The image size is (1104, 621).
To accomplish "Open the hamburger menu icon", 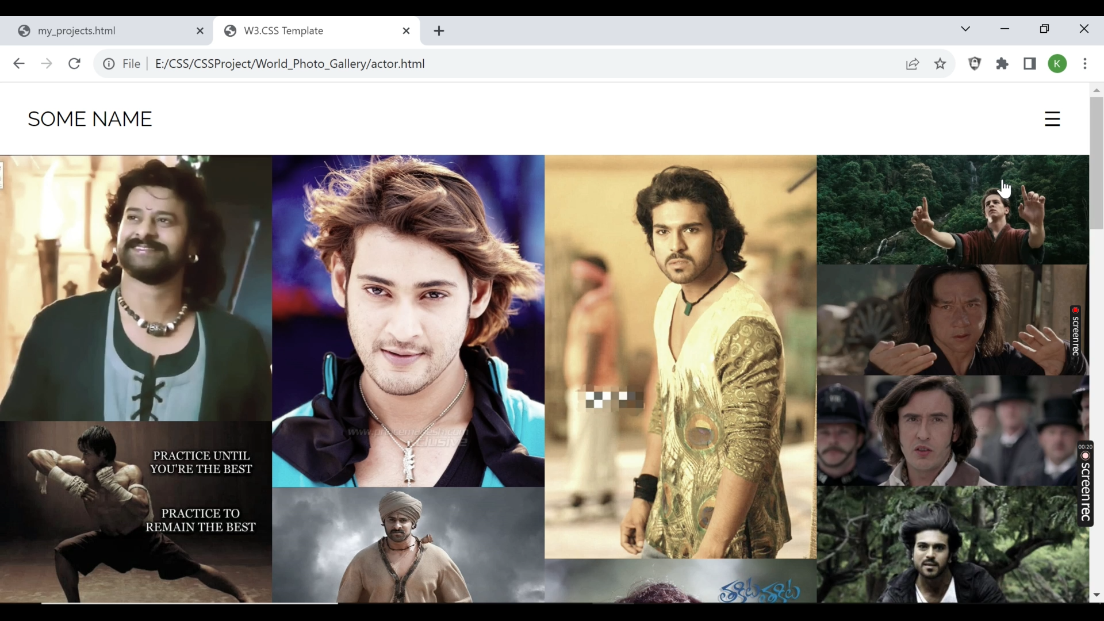I will [x=1052, y=119].
